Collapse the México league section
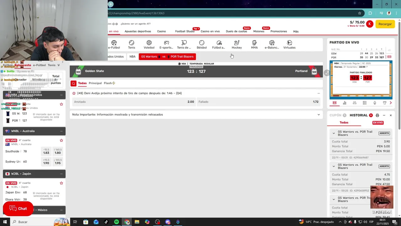Viewport: 401px width, 226px height. [x=61, y=210]
